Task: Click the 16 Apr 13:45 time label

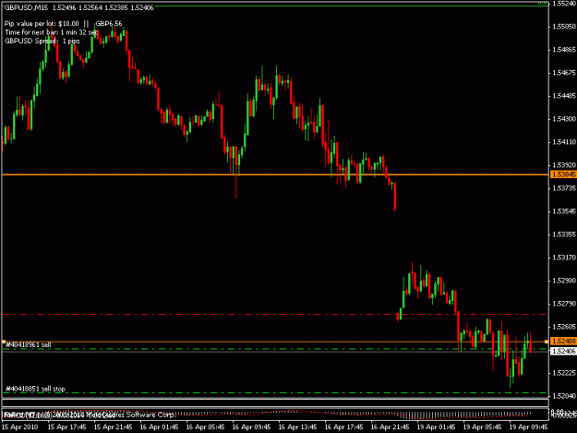Action: pyautogui.click(x=297, y=427)
